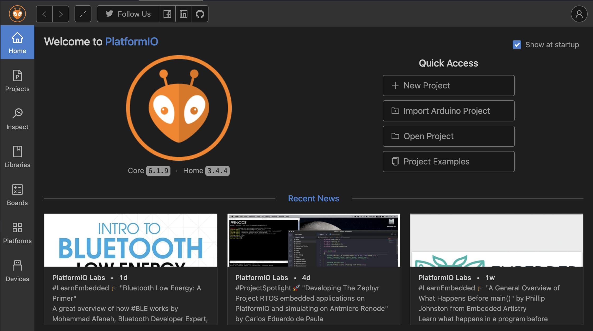Open the Platforms sidebar section
The height and width of the screenshot is (331, 593).
[x=17, y=233]
